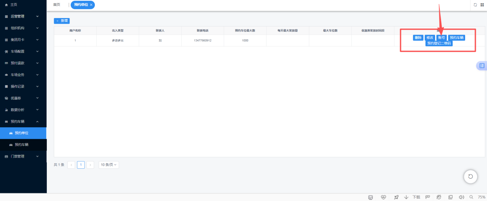This screenshot has height=201, width=487.
Task: Click the car icon next to 预约单位
Action: click(x=11, y=133)
